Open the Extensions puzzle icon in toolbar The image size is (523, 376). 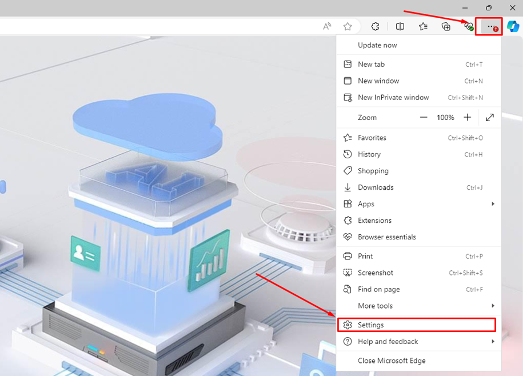point(375,26)
